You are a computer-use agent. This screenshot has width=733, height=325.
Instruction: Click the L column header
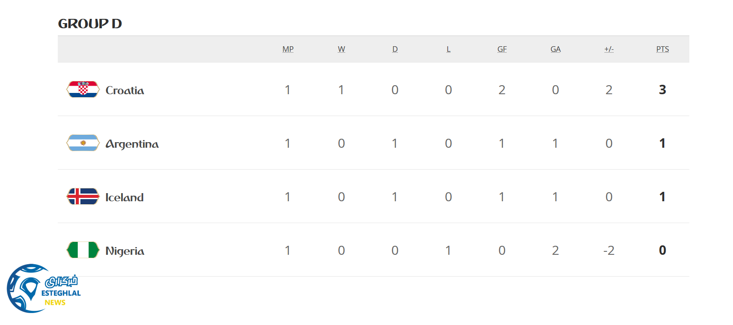[448, 49]
